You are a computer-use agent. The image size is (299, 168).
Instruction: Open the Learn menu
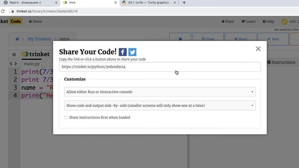(x=249, y=21)
